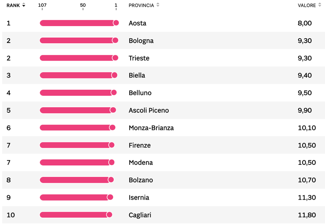Viewport: 325px width, 224px height.
Task: Sort table by RANK column arrow
Action: coord(24,5)
